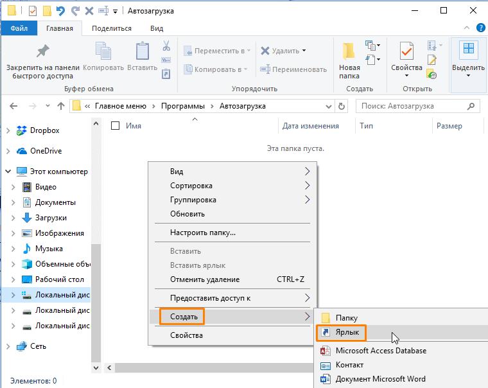This screenshot has height=388, width=488.
Task: Refresh the folder via address bar
Action: click(x=342, y=106)
